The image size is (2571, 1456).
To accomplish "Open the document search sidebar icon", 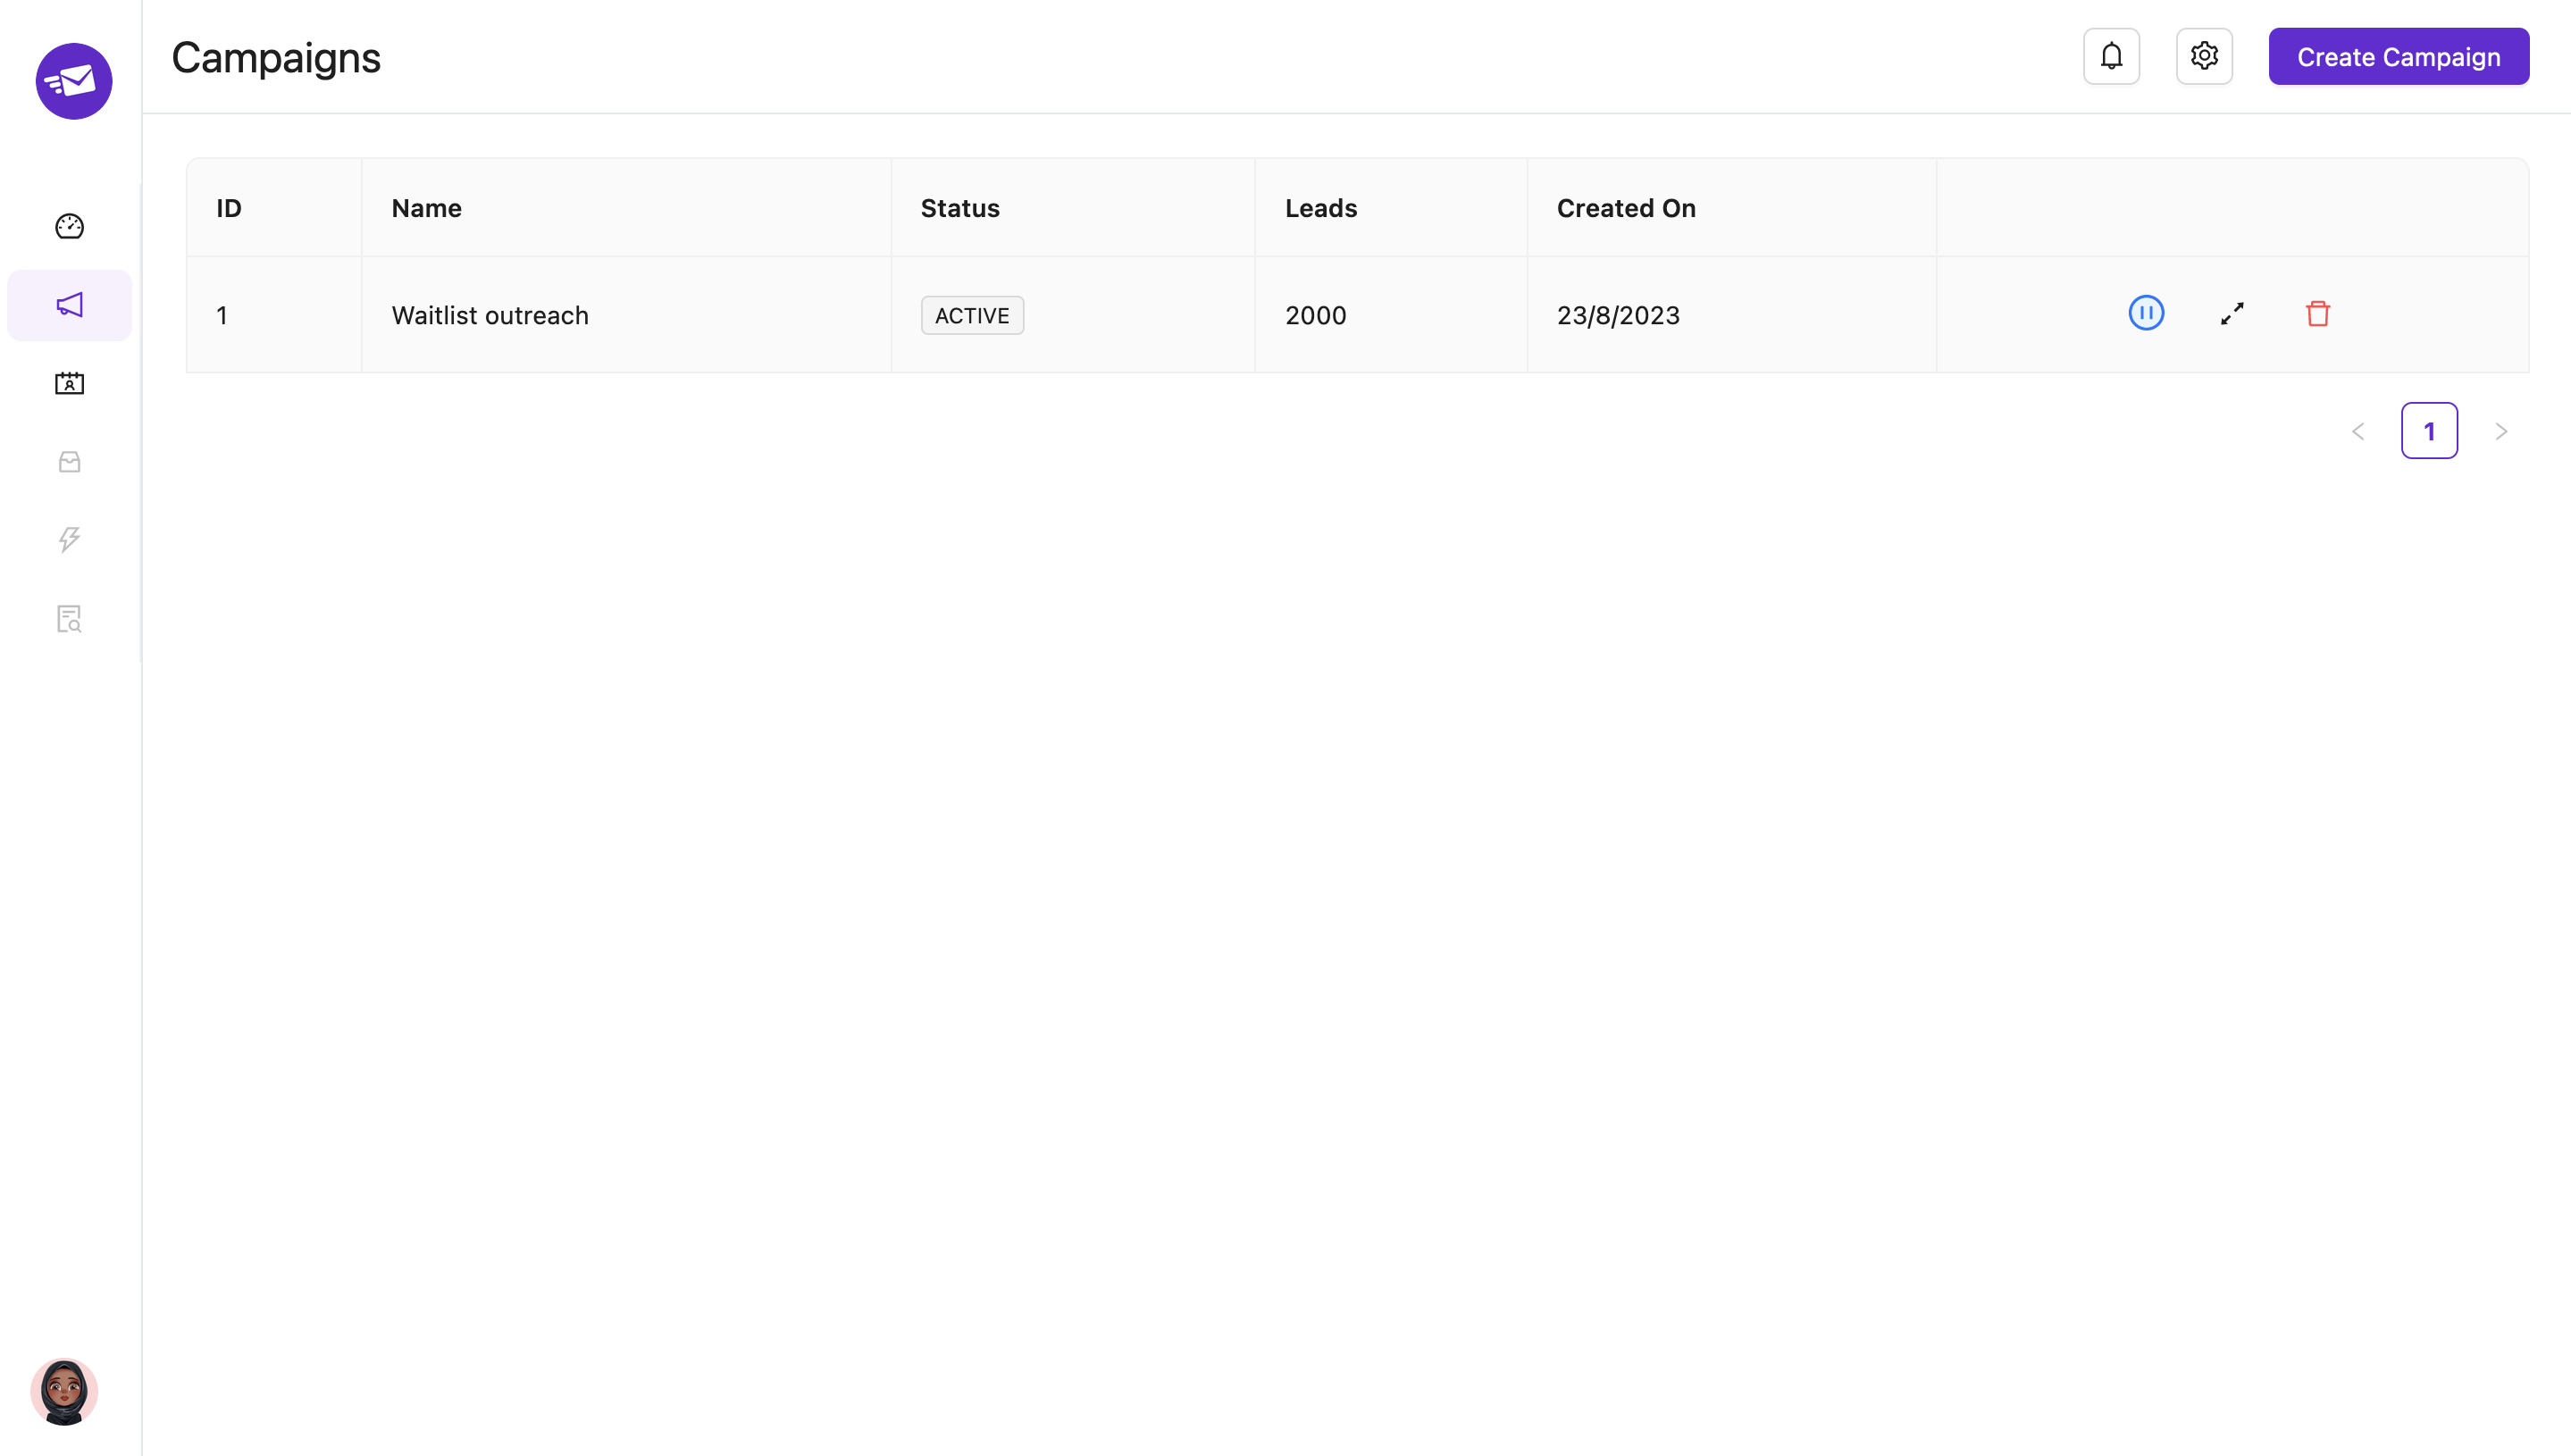I will 69,619.
